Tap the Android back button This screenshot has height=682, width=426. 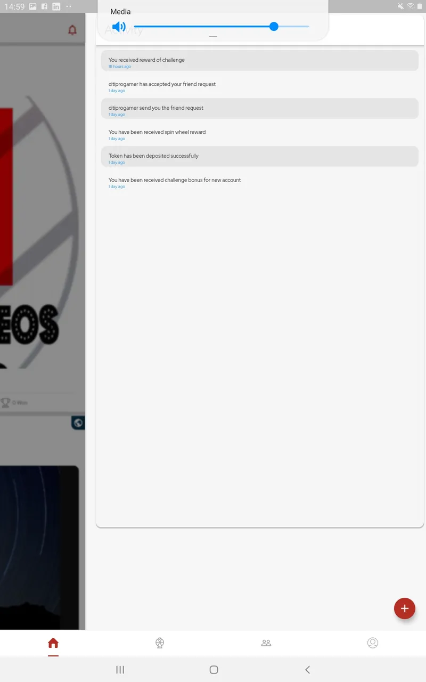coord(307,670)
